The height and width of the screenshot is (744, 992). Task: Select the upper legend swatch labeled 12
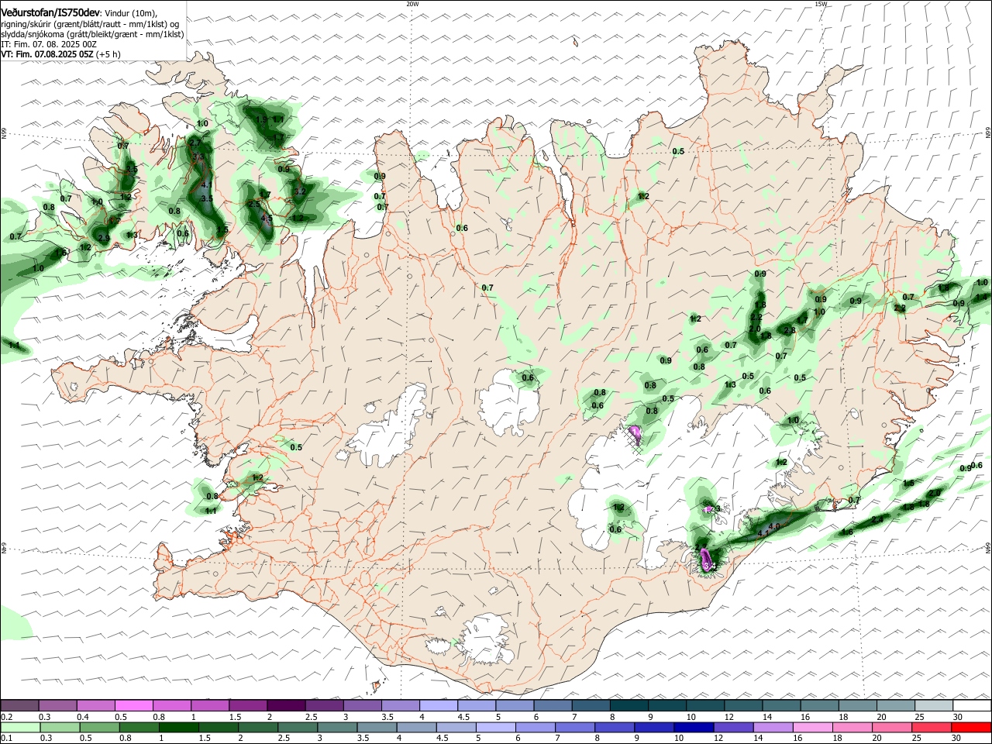point(743,705)
